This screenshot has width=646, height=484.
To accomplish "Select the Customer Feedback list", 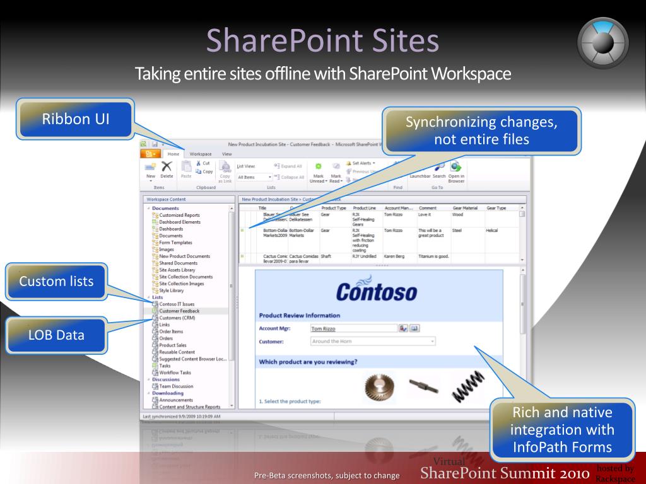I will coord(179,311).
